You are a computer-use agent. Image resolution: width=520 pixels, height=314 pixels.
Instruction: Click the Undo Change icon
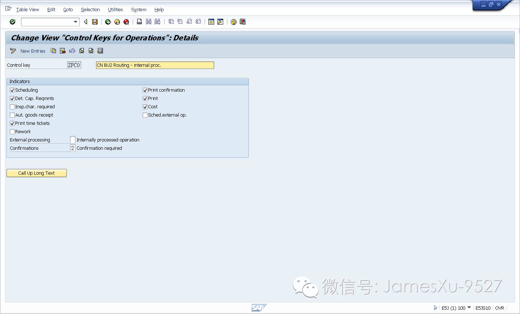tap(72, 51)
